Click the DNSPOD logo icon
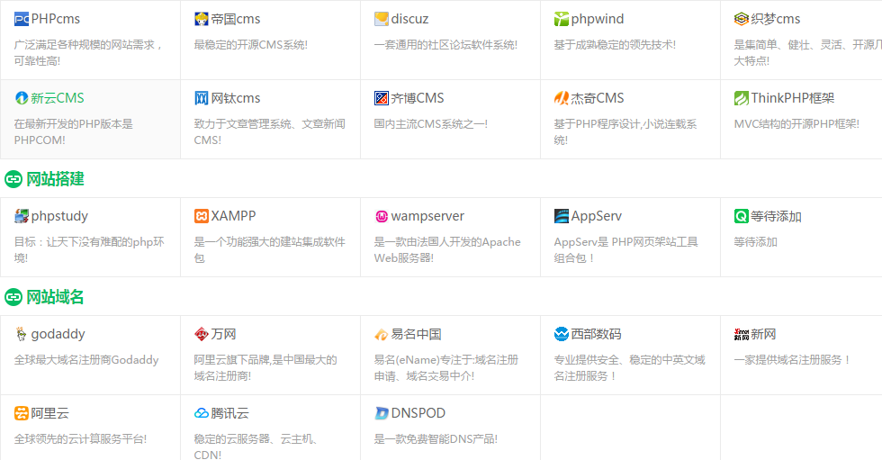This screenshot has height=460, width=882. (382, 413)
